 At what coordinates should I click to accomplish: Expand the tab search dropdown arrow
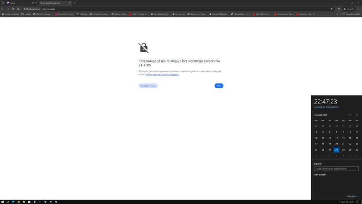click(3, 3)
